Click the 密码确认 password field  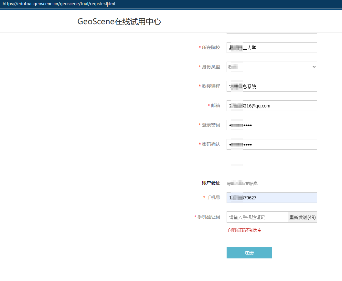(x=272, y=144)
